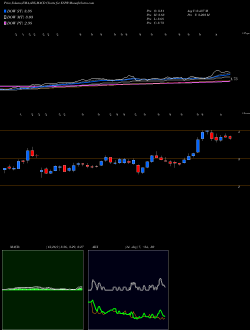This screenshot has width=250, height=330.
Task: Click the magenta DOW PT legend swatch
Action: (x=5, y=23)
